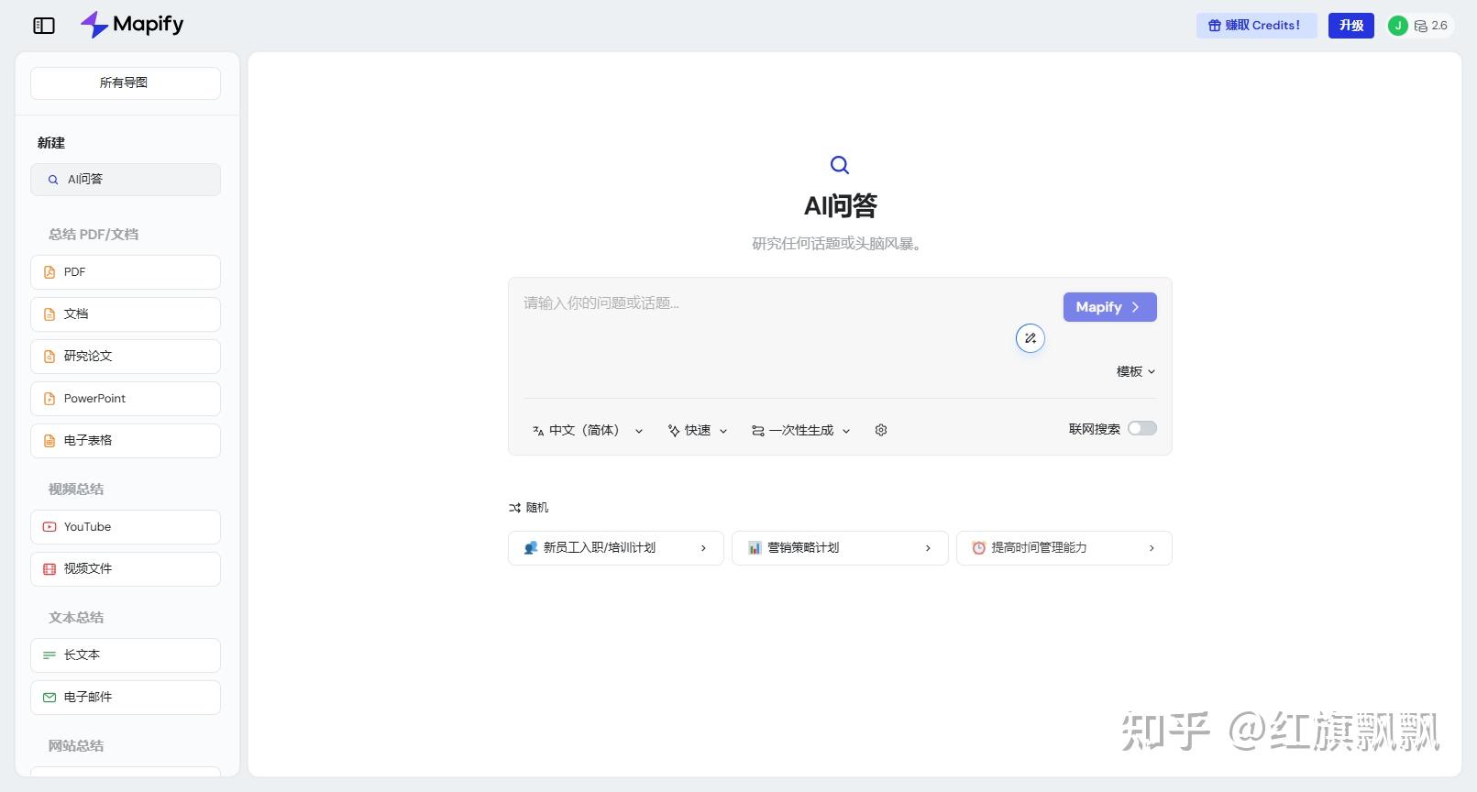Image resolution: width=1477 pixels, height=792 pixels.
Task: Open the 一次性生成 generation dropdown
Action: (801, 430)
